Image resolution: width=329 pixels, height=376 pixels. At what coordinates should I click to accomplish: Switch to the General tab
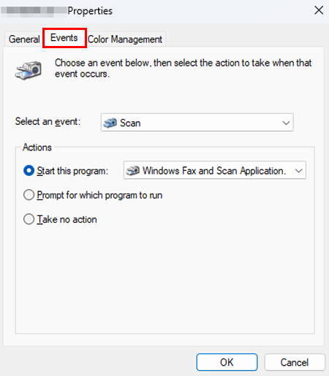(x=24, y=39)
